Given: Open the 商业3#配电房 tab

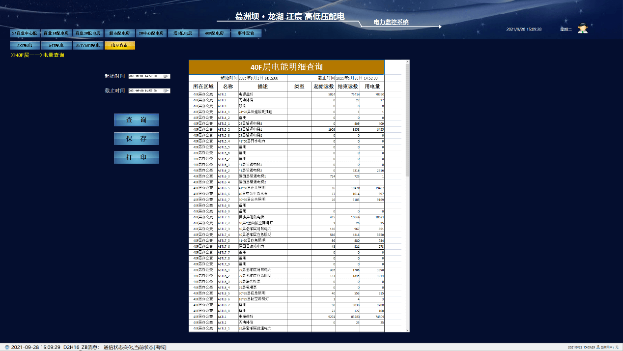Looking at the screenshot, I should coord(87,33).
